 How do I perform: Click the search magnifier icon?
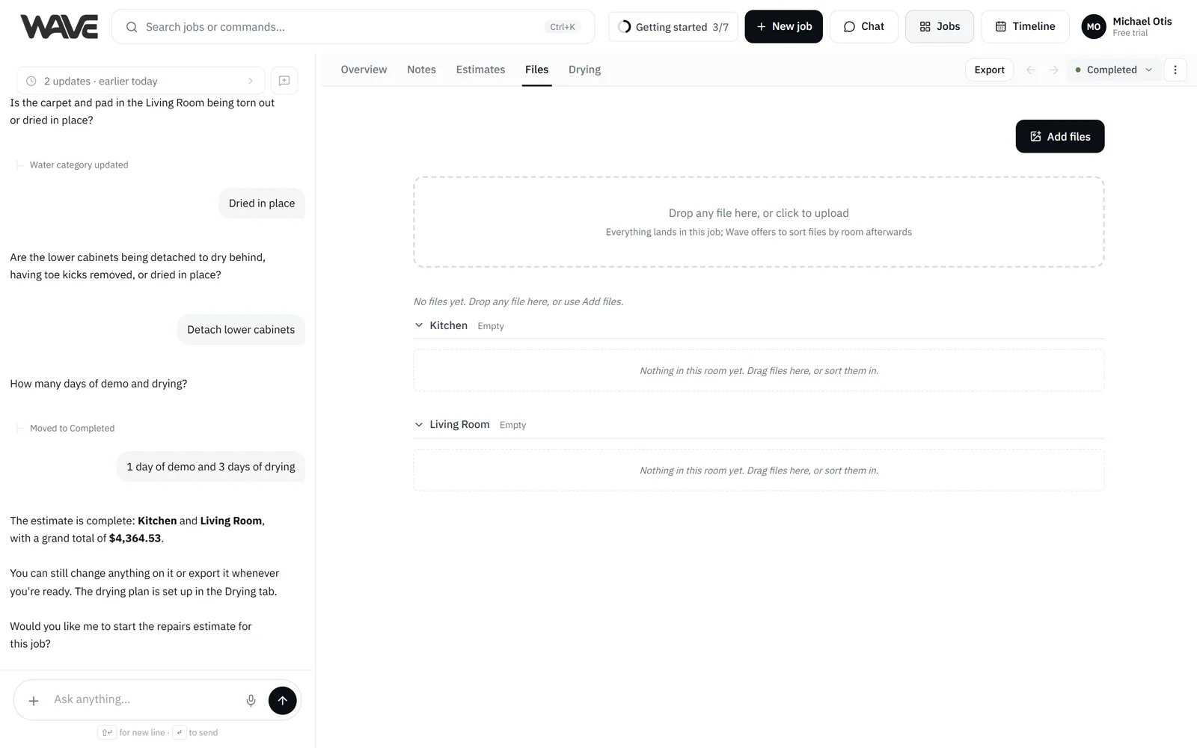tap(132, 27)
